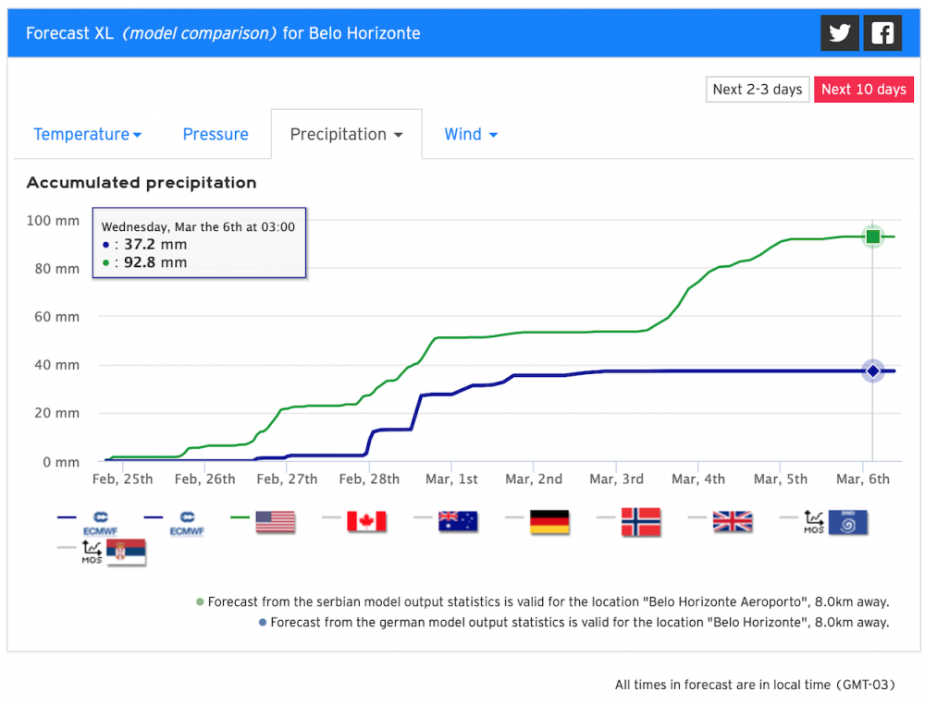Click the Australian flag model icon
The width and height of the screenshot is (925, 704).
457,521
